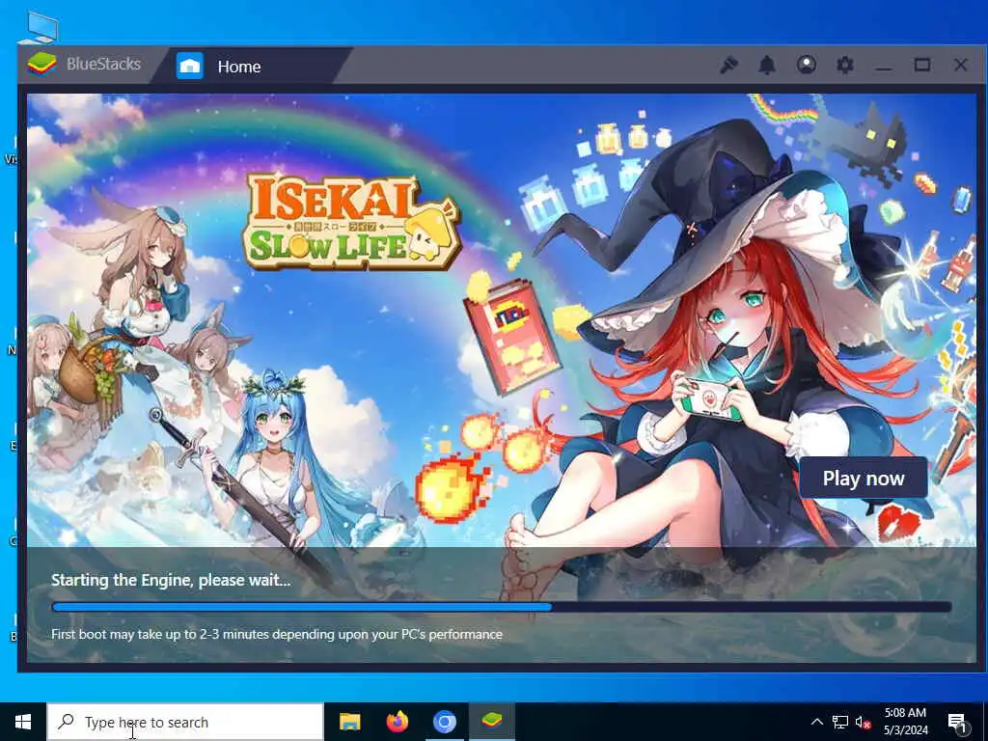Viewport: 988px width, 741px height.
Task: Click the This PC desktop icon
Action: click(x=39, y=26)
